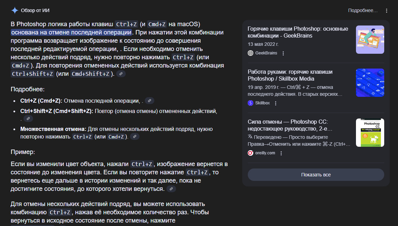This screenshot has width=398, height=226.
Task: Open options menu for Skillbox result
Action: point(276,103)
